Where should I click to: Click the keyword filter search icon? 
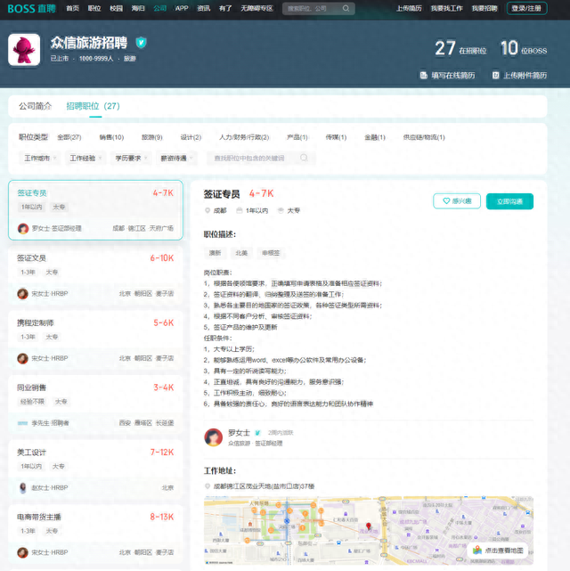point(304,158)
